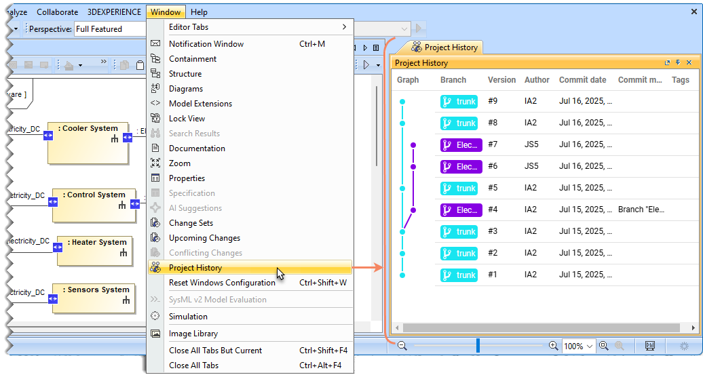
Task: Open the Containment tree window
Action: coord(193,59)
